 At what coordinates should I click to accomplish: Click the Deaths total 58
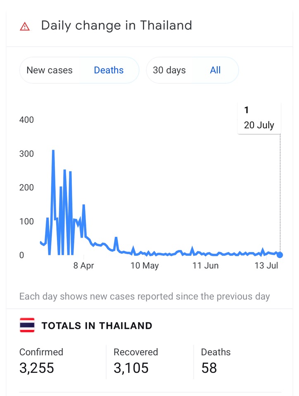point(209,368)
